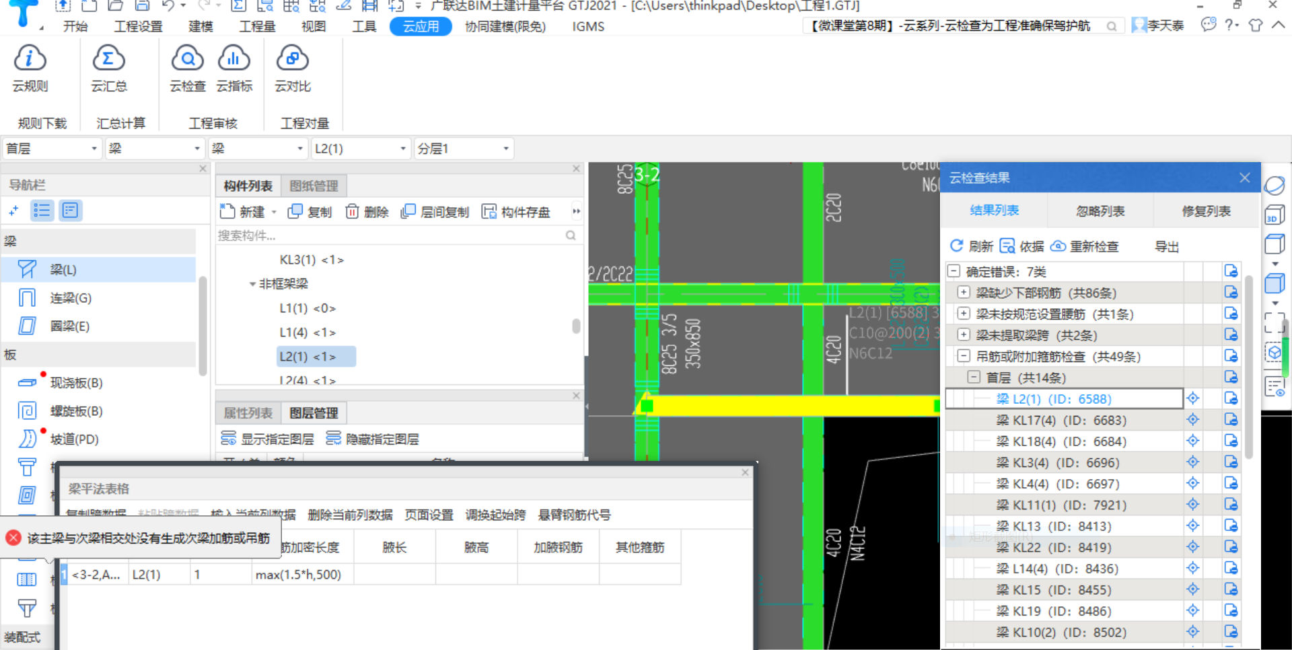Close the 云检查结果 panel

pos(1245,178)
